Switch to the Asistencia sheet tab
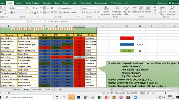Image resolution: width=179 pixels, height=100 pixels. pyautogui.click(x=37, y=89)
